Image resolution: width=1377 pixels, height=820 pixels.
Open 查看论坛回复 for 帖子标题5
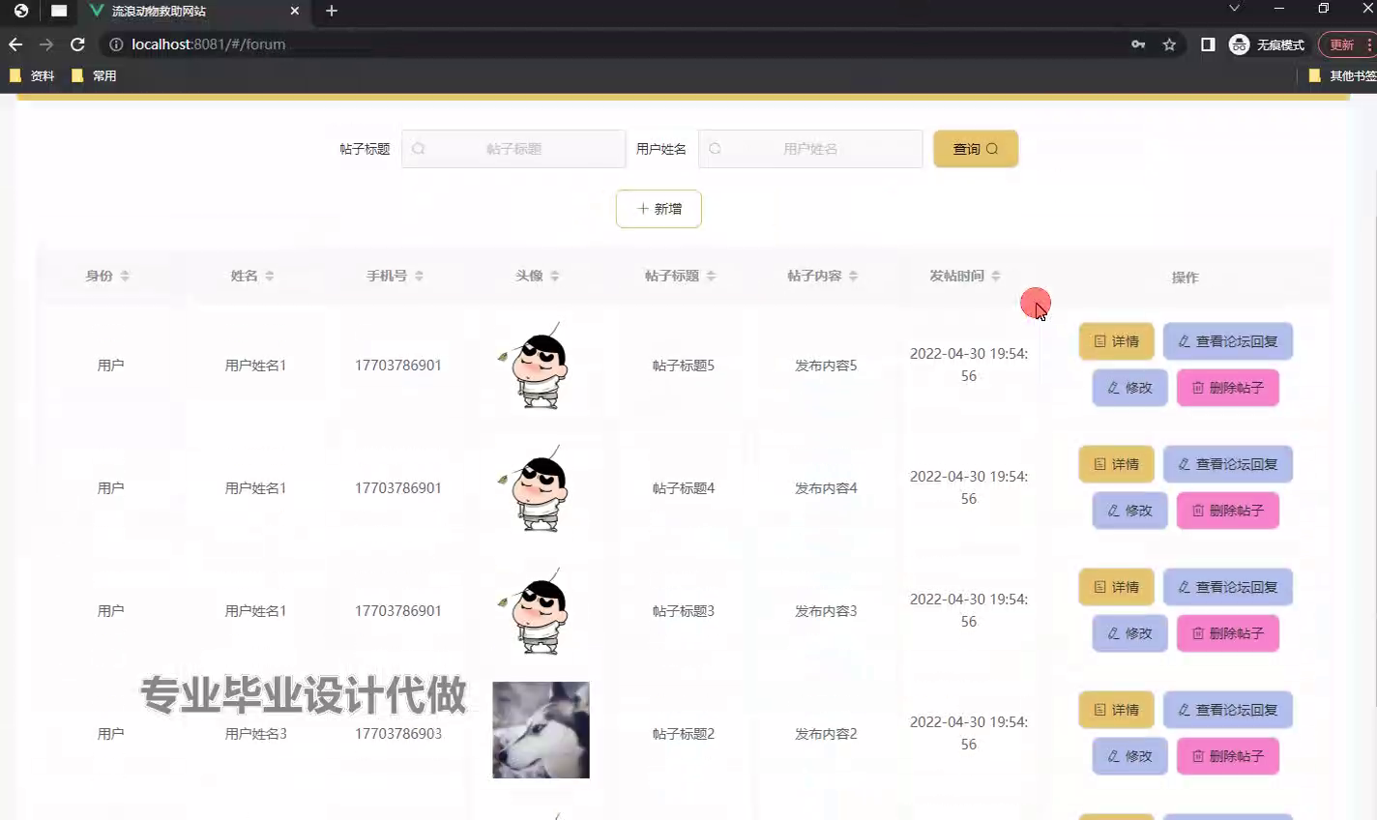[x=1228, y=341]
